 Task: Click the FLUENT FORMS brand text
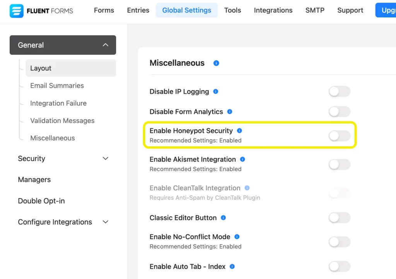coord(50,11)
